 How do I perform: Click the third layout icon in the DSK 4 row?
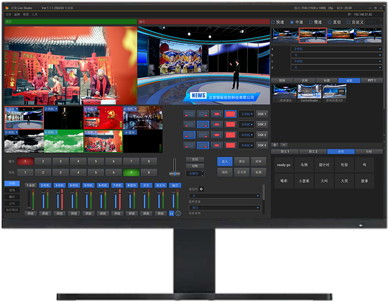pyautogui.click(x=217, y=145)
